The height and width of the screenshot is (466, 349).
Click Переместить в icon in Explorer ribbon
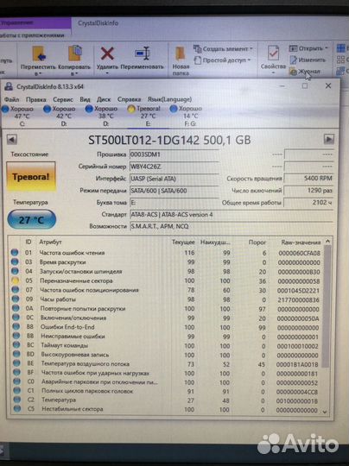pyautogui.click(x=39, y=54)
